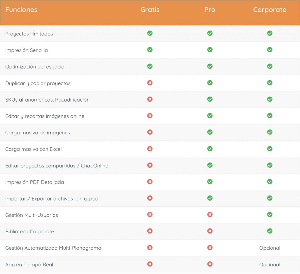This screenshot has height=274, width=300.
Task: Click Opcional for App en Tiempo Real
Action: 270,265
